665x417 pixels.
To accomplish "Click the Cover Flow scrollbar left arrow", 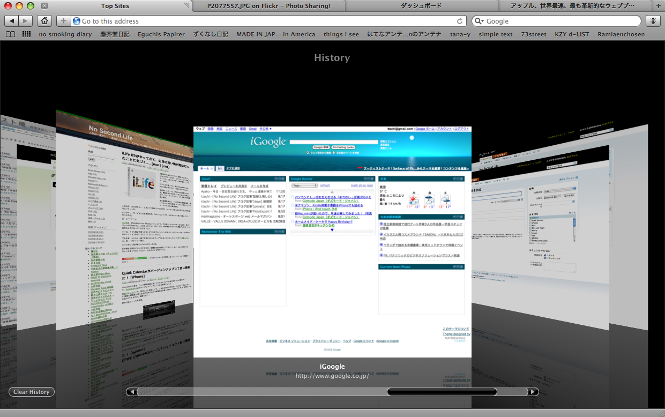I will tap(131, 392).
